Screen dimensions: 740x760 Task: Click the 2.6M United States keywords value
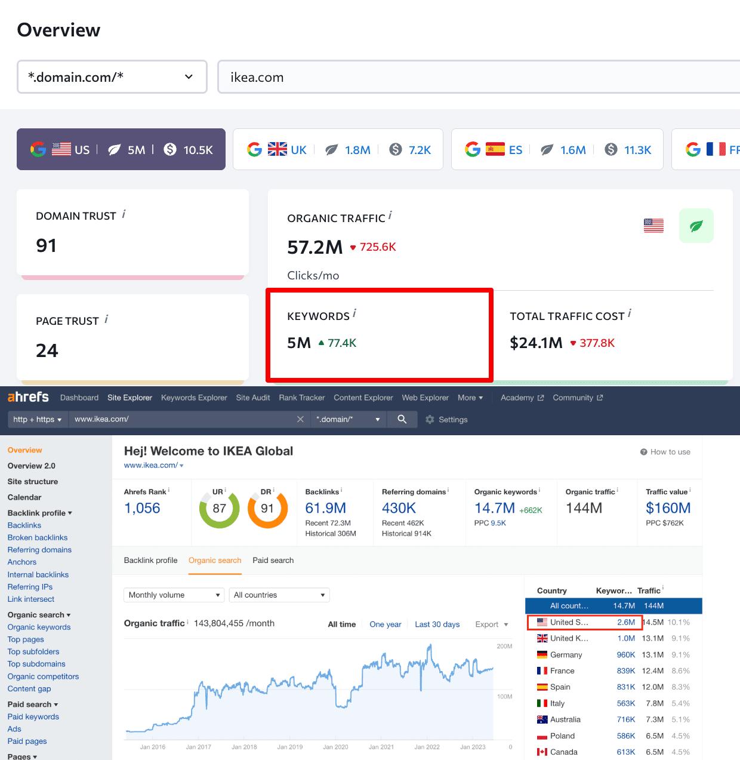[626, 622]
